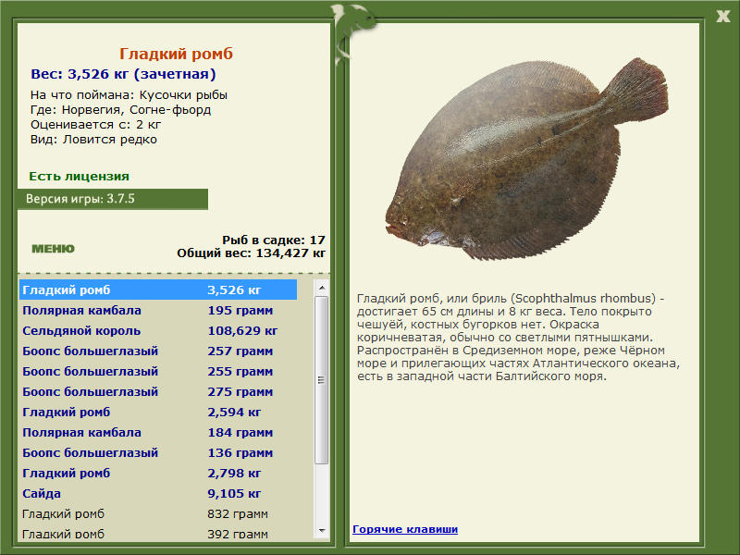Click the scrollbar down arrow in fish list

pyautogui.click(x=322, y=531)
